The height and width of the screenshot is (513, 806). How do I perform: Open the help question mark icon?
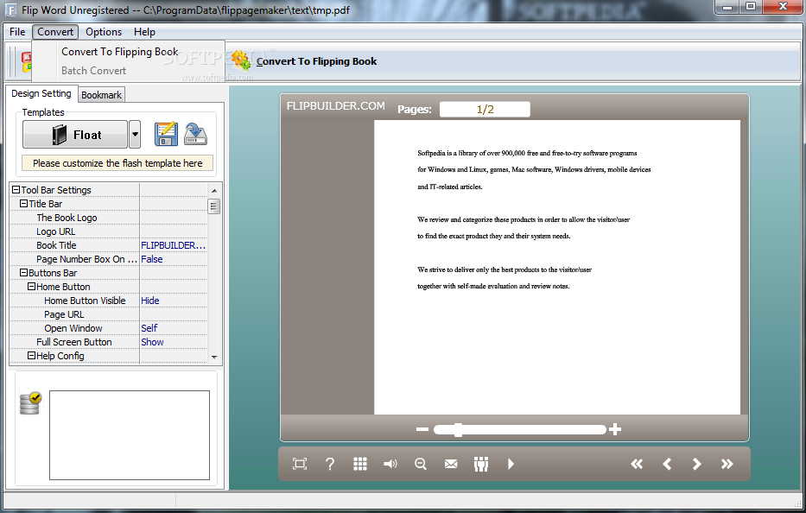[x=330, y=464]
